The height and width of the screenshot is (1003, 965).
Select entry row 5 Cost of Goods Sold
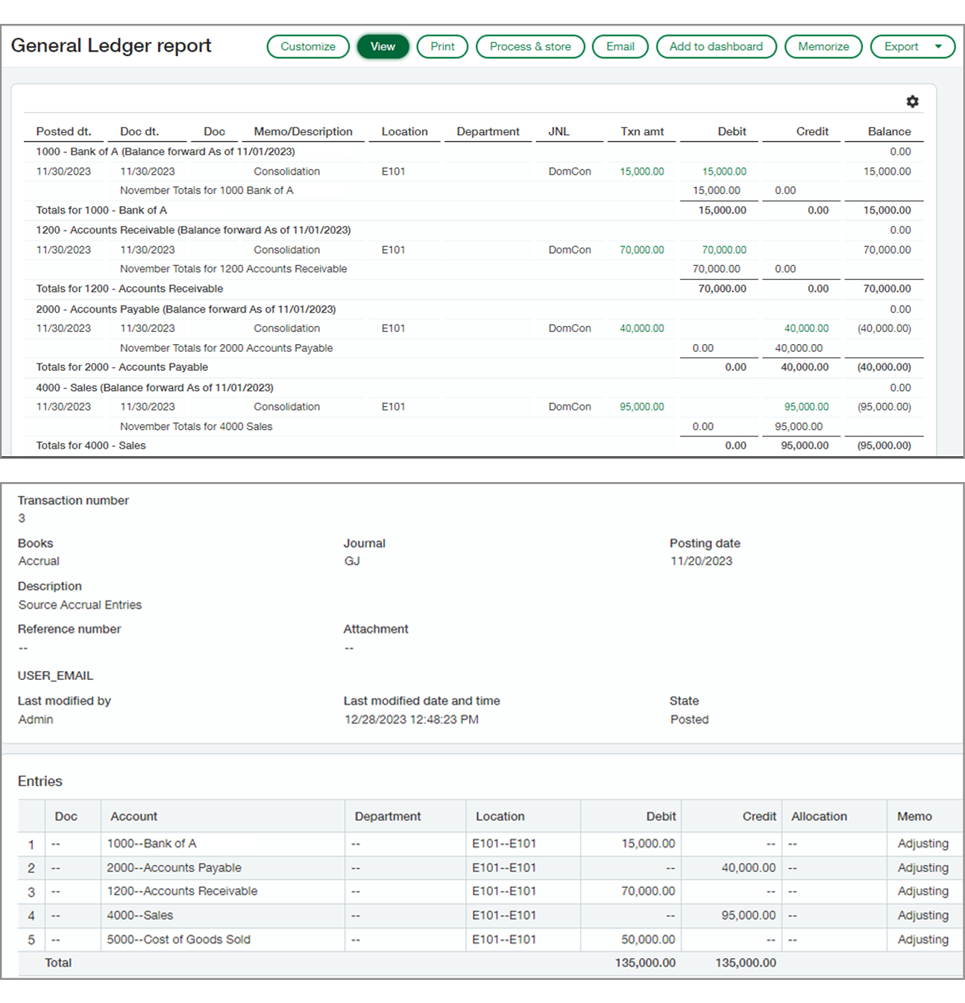pyautogui.click(x=178, y=940)
